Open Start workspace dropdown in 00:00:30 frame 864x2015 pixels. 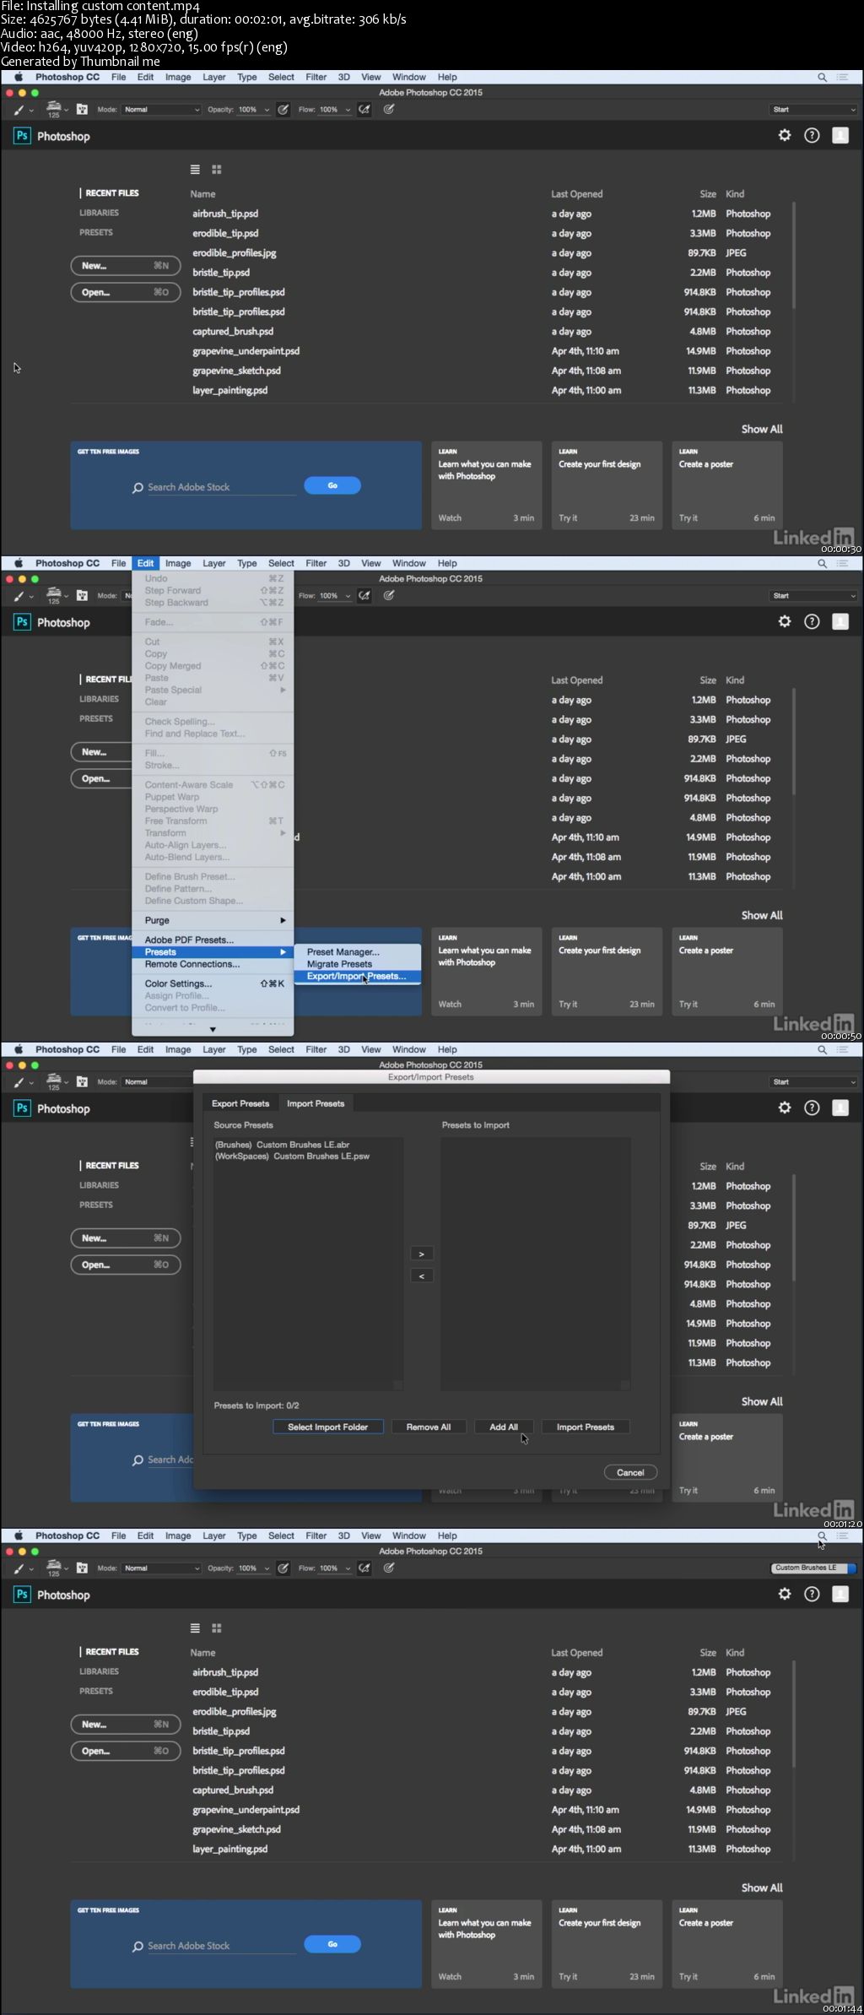(x=813, y=110)
